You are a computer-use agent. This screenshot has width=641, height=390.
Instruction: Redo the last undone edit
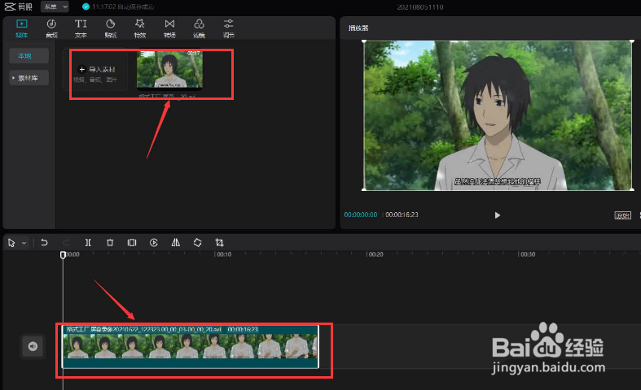click(x=66, y=243)
